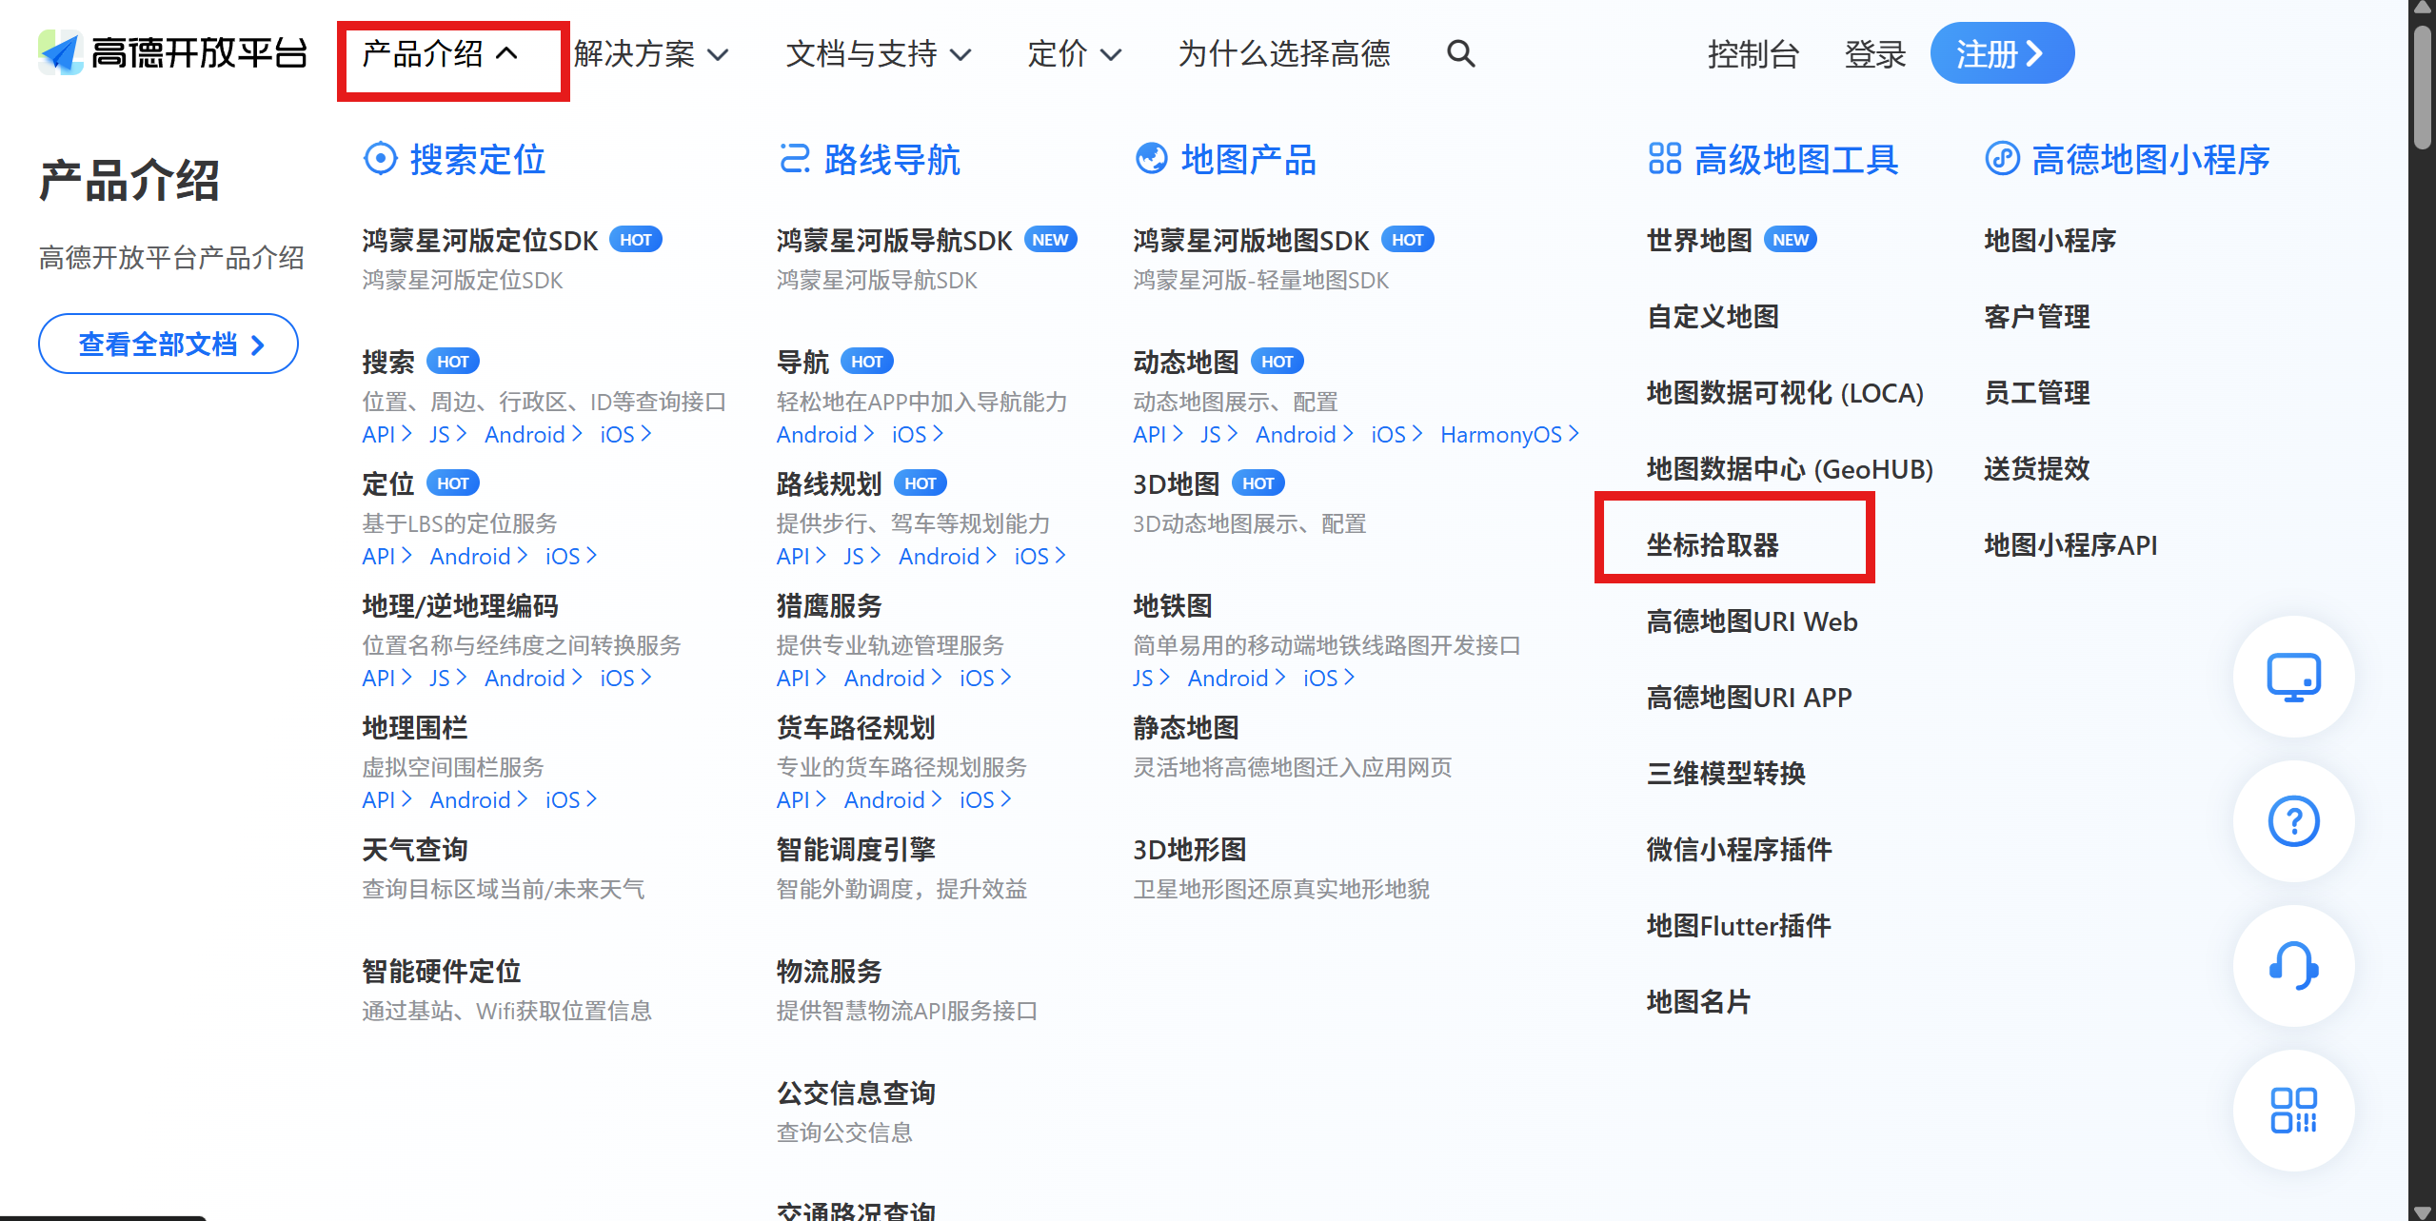2436x1221 pixels.
Task: Open 智能硬件定位 product page
Action: click(x=441, y=972)
